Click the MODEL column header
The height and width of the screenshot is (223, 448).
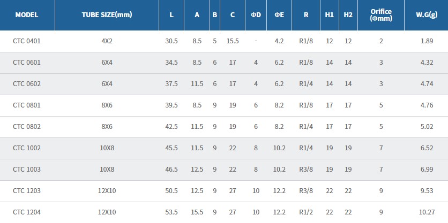click(x=27, y=15)
